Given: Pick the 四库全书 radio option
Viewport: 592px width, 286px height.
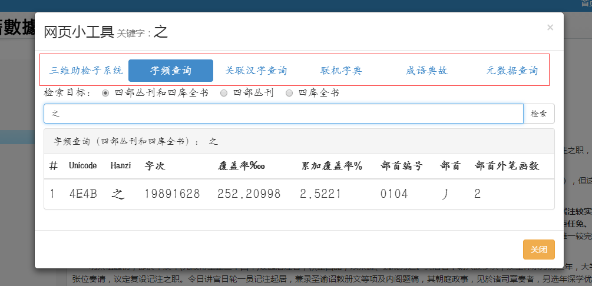Looking at the screenshot, I should pyautogui.click(x=289, y=93).
